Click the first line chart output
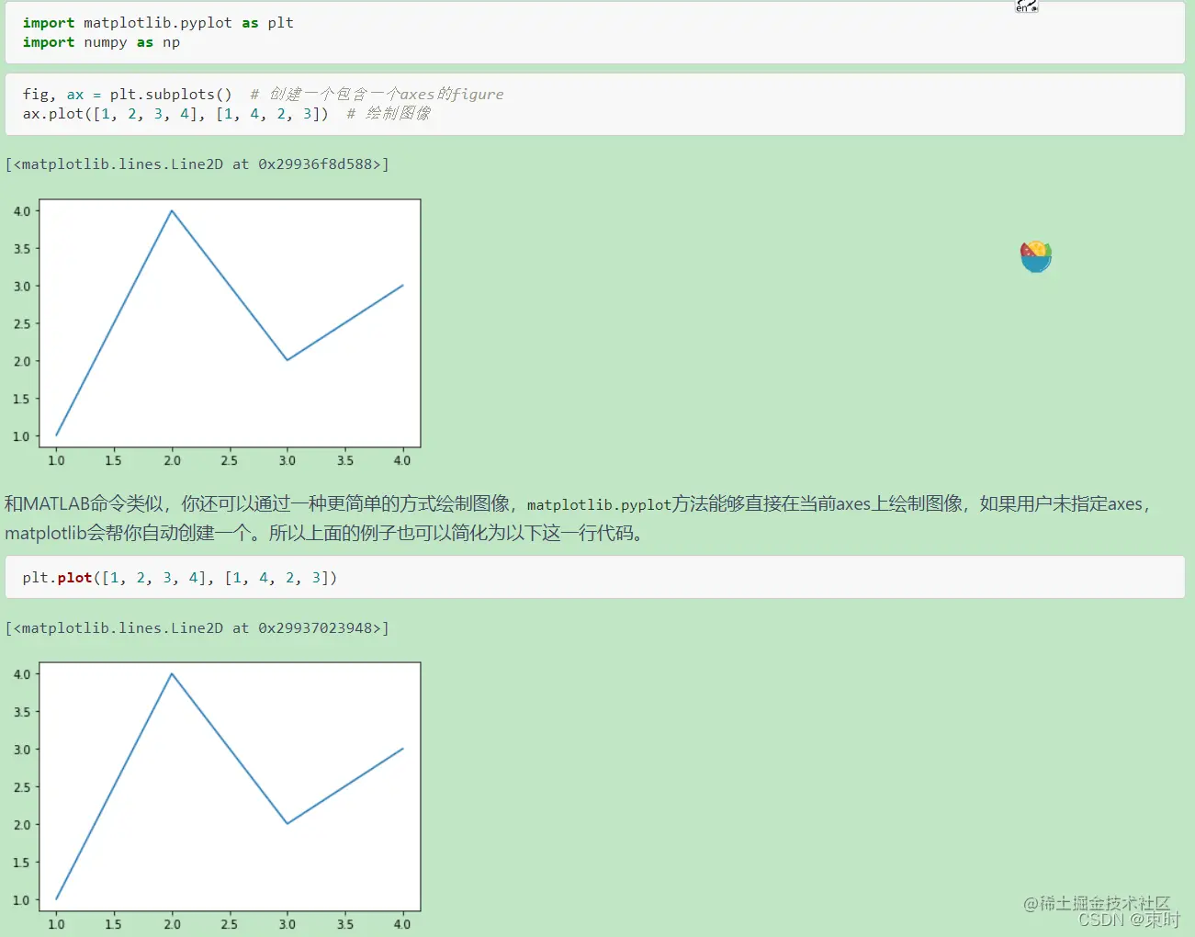The height and width of the screenshot is (937, 1195). click(216, 333)
